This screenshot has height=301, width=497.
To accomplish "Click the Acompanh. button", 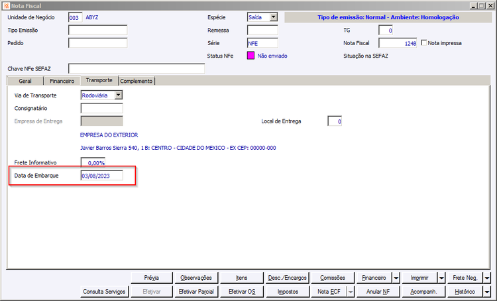I will (423, 292).
